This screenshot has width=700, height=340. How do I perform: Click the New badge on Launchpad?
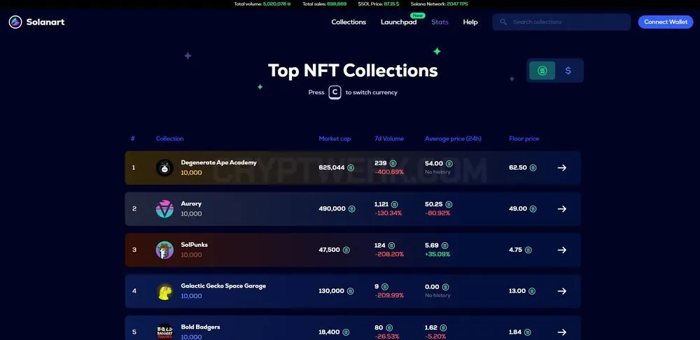(x=418, y=15)
